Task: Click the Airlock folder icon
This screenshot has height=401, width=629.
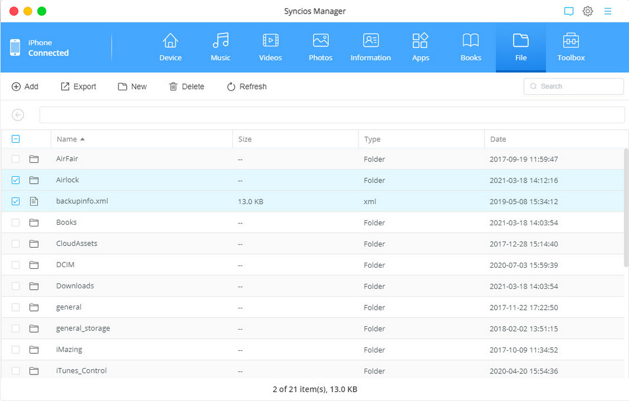Action: pyautogui.click(x=34, y=180)
